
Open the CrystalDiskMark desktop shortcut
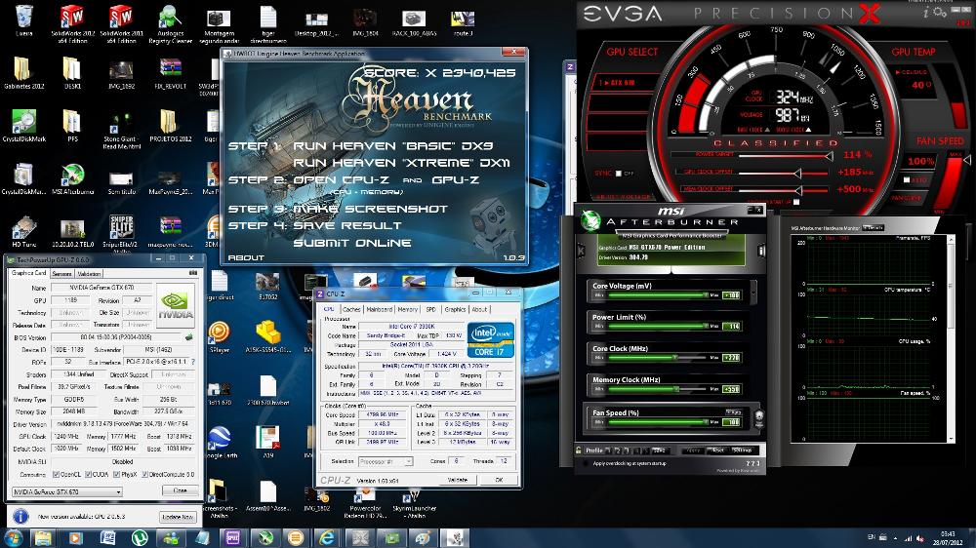point(23,126)
